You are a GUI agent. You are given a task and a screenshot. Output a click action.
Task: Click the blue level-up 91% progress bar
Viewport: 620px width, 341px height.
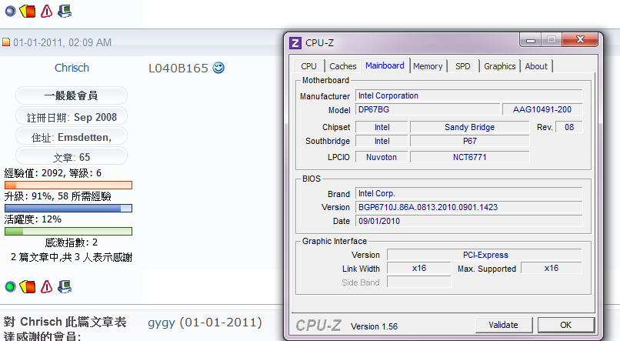pos(68,208)
